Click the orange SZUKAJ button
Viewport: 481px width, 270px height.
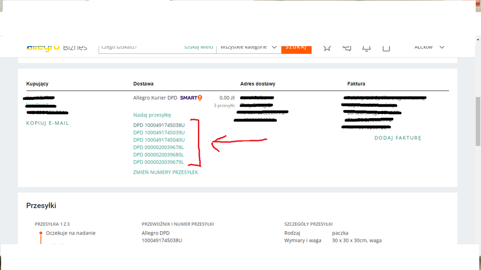(296, 49)
